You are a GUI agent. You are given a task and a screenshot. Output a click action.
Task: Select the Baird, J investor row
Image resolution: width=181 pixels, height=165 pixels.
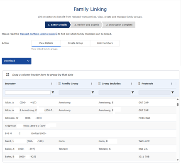pyautogui.click(x=90, y=141)
